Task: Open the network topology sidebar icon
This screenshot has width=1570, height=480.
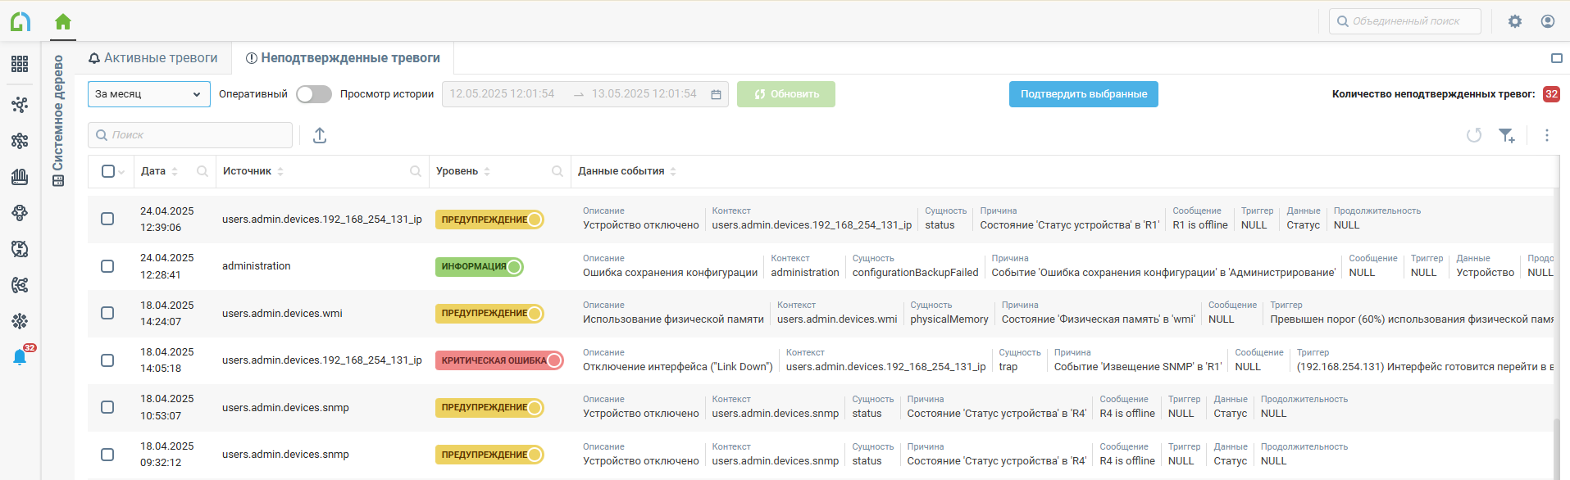Action: coord(20,105)
